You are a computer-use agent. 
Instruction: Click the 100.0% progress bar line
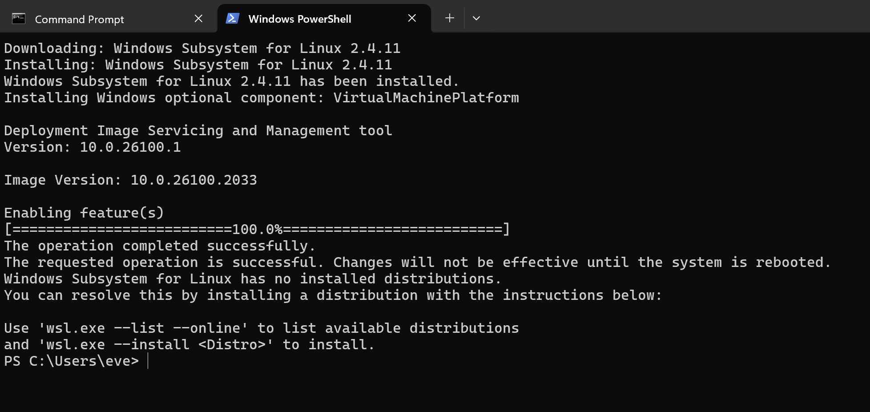(x=257, y=229)
